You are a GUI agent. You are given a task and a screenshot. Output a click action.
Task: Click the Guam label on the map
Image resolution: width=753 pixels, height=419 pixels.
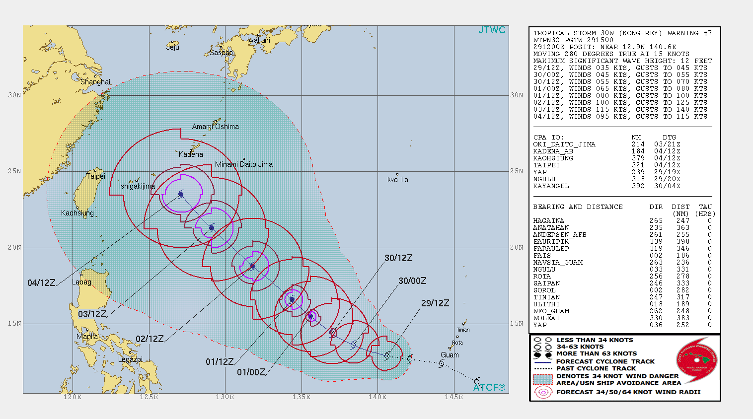(x=450, y=355)
